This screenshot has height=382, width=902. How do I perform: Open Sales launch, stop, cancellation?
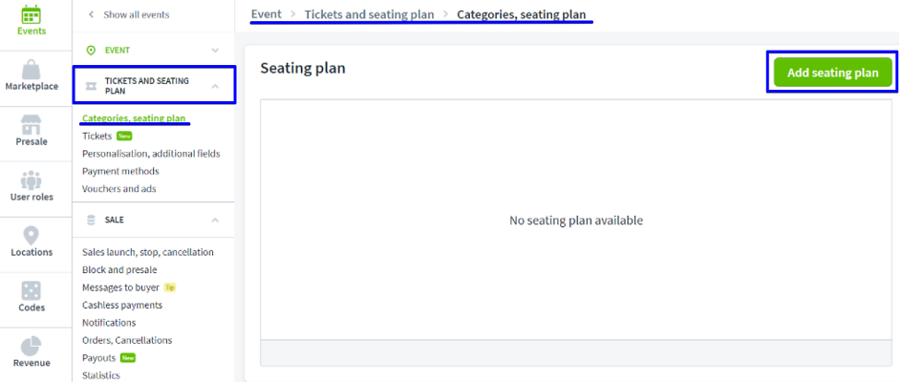(148, 252)
